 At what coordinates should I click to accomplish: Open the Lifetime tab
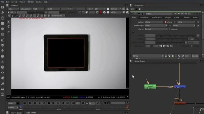(x=186, y=18)
